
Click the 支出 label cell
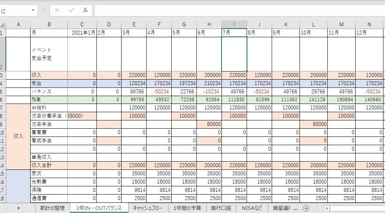pyautogui.click(x=49, y=83)
